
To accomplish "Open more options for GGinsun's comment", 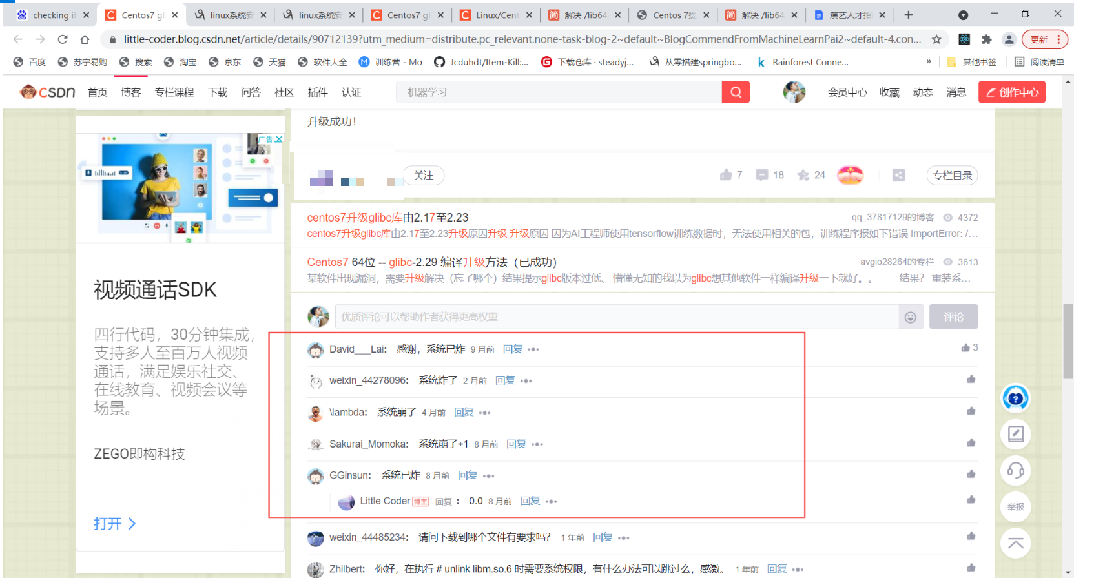I will (x=488, y=476).
